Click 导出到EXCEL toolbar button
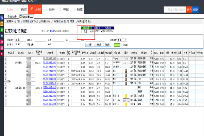This screenshot has height=136, width=204. coord(45,21)
